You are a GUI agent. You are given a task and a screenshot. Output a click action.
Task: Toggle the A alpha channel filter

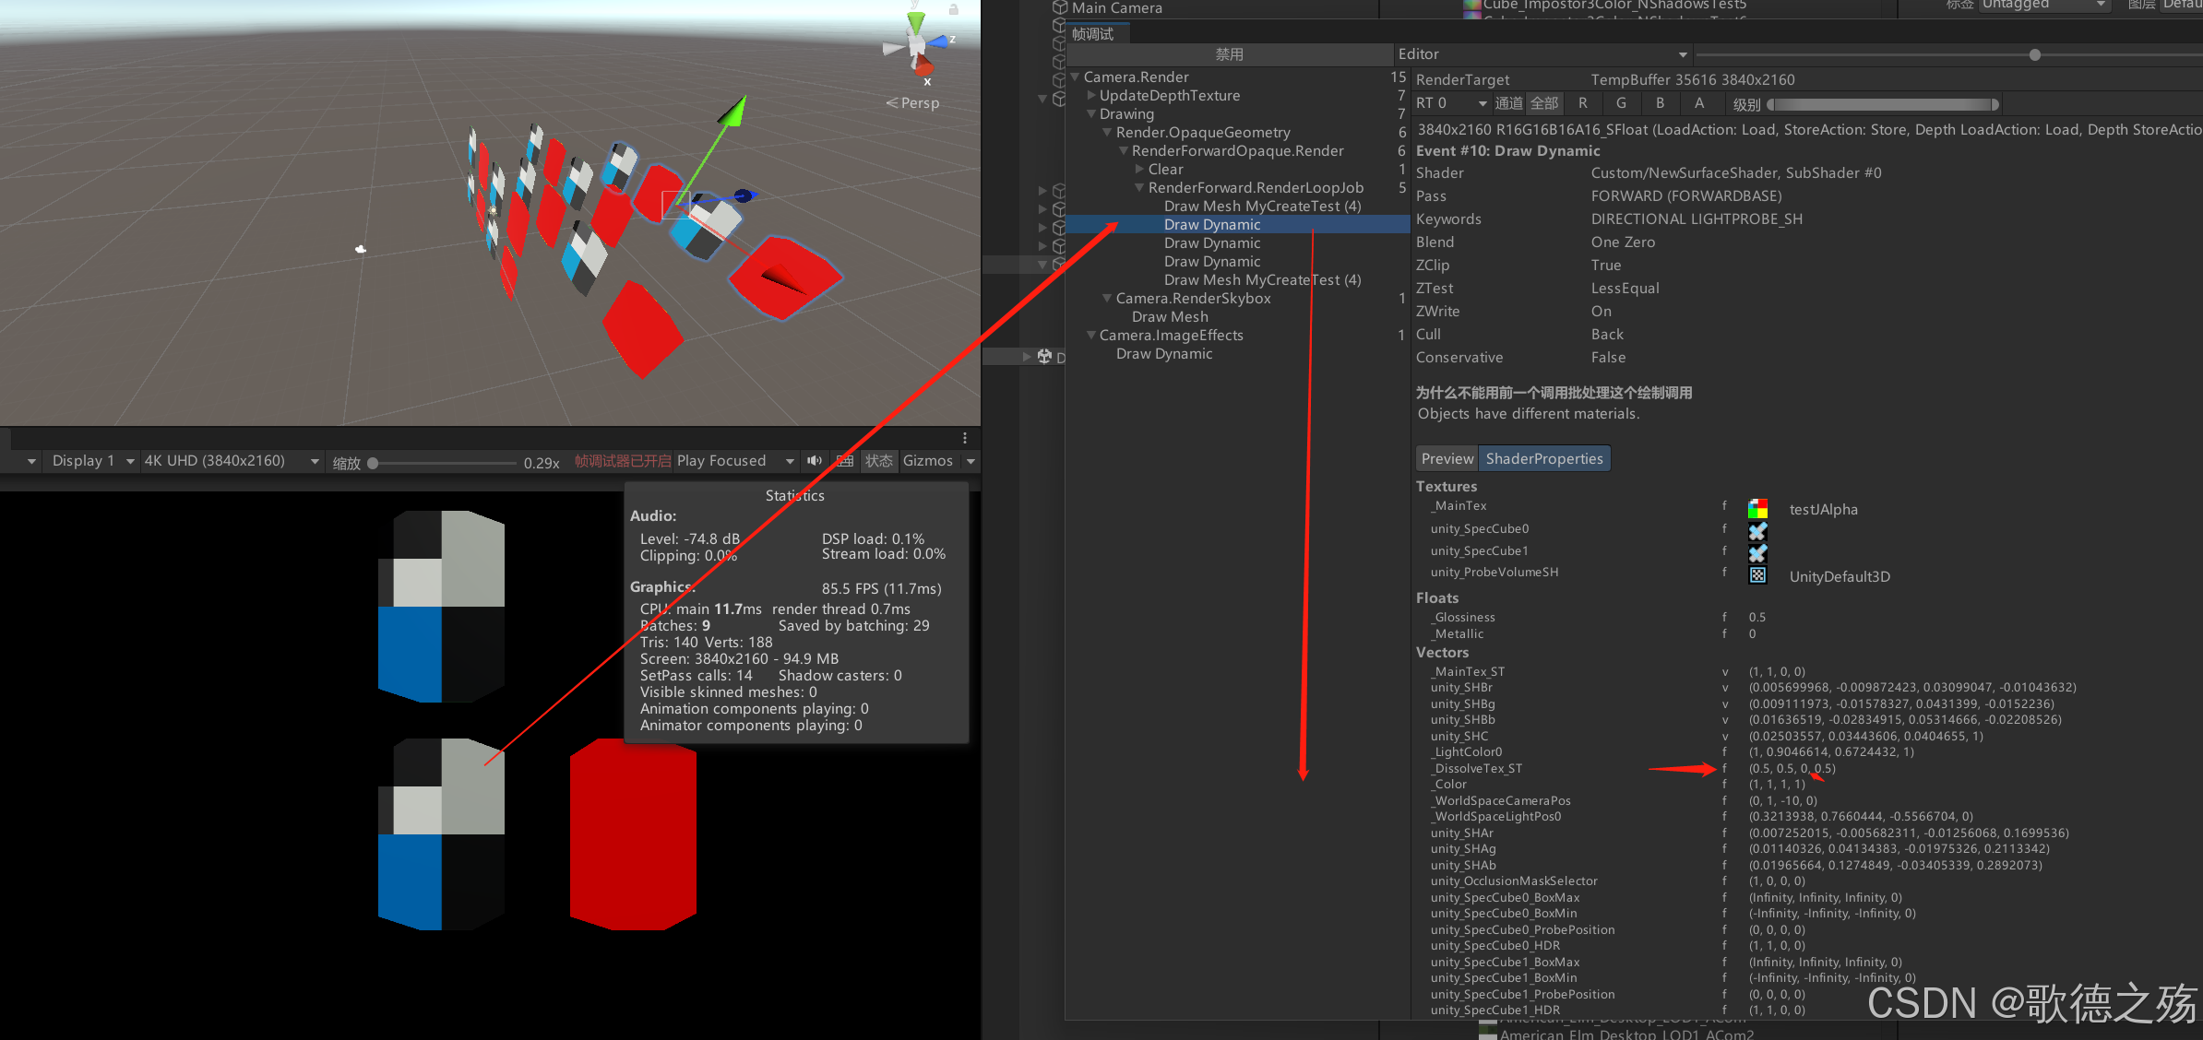point(1698,103)
